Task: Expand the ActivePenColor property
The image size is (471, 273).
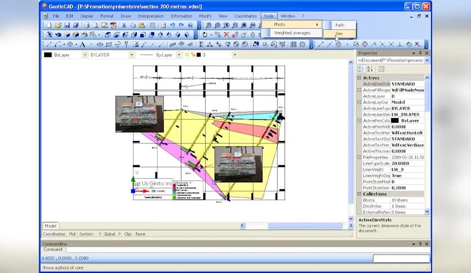Action: [359, 121]
